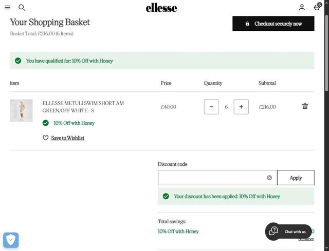Open the site search magnifier icon
This screenshot has height=251, width=329.
point(22,8)
